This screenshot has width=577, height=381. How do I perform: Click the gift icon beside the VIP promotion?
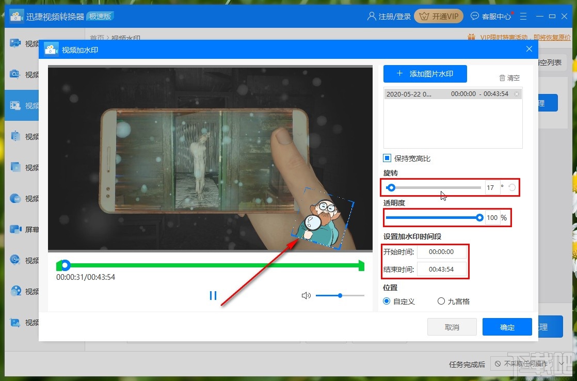471,37
